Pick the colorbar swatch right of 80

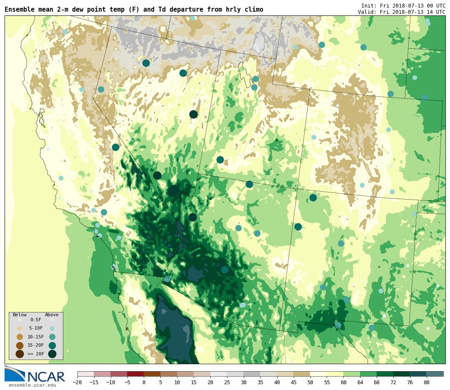click(435, 374)
